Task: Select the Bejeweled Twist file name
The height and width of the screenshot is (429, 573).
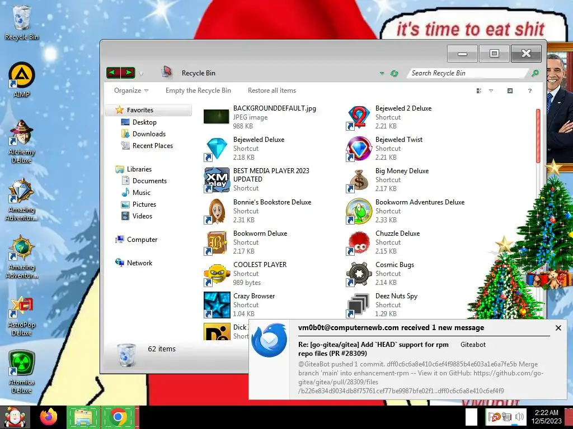Action: pyautogui.click(x=398, y=139)
